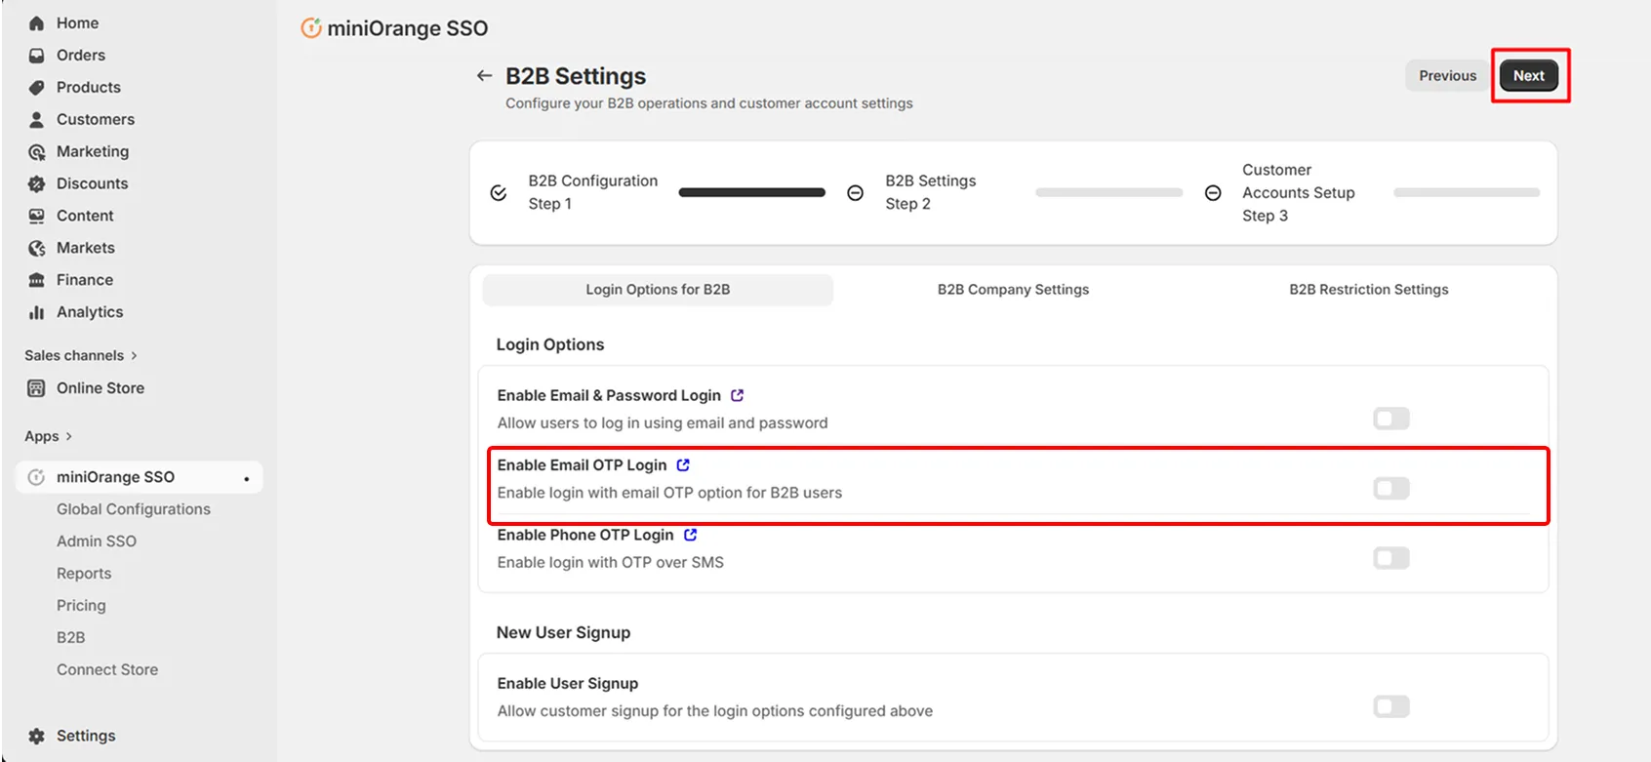This screenshot has width=1651, height=762.
Task: Click 'Allow users to log in using email and password'
Action: click(663, 423)
